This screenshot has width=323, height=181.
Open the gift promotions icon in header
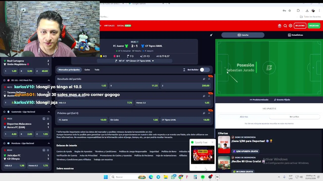pyautogui.click(x=280, y=26)
